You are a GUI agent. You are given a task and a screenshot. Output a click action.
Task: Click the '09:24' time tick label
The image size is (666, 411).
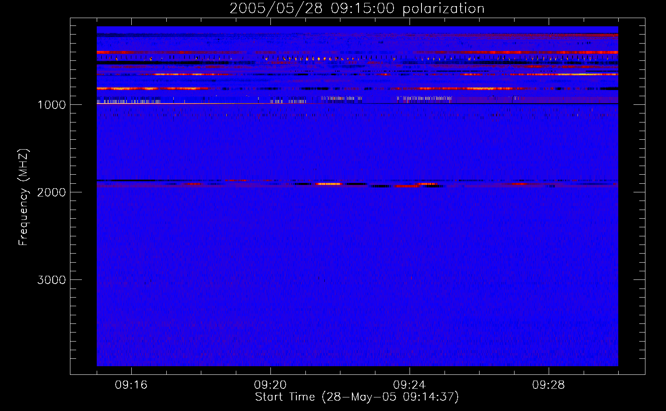coord(410,385)
